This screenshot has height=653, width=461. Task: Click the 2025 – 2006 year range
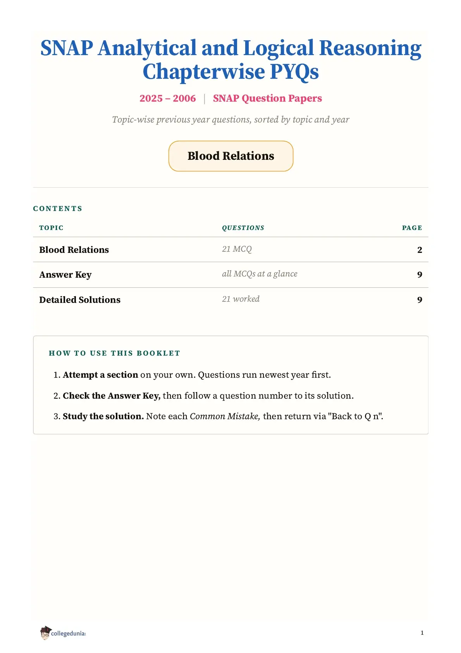point(168,98)
